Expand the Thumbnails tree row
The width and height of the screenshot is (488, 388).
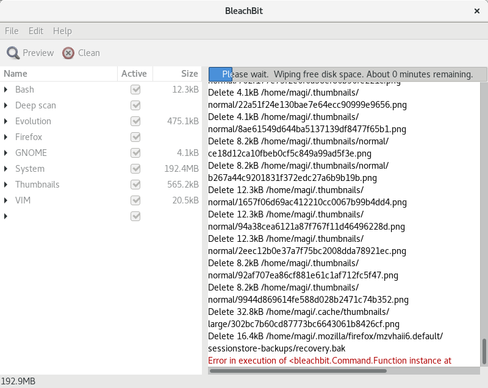pyautogui.click(x=6, y=185)
